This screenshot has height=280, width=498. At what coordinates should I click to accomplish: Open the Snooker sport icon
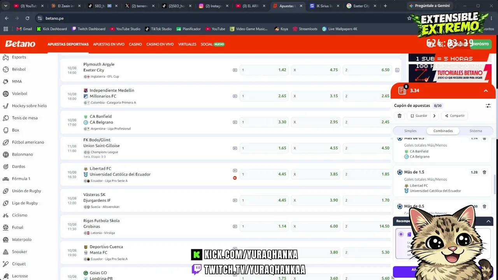click(x=5, y=252)
